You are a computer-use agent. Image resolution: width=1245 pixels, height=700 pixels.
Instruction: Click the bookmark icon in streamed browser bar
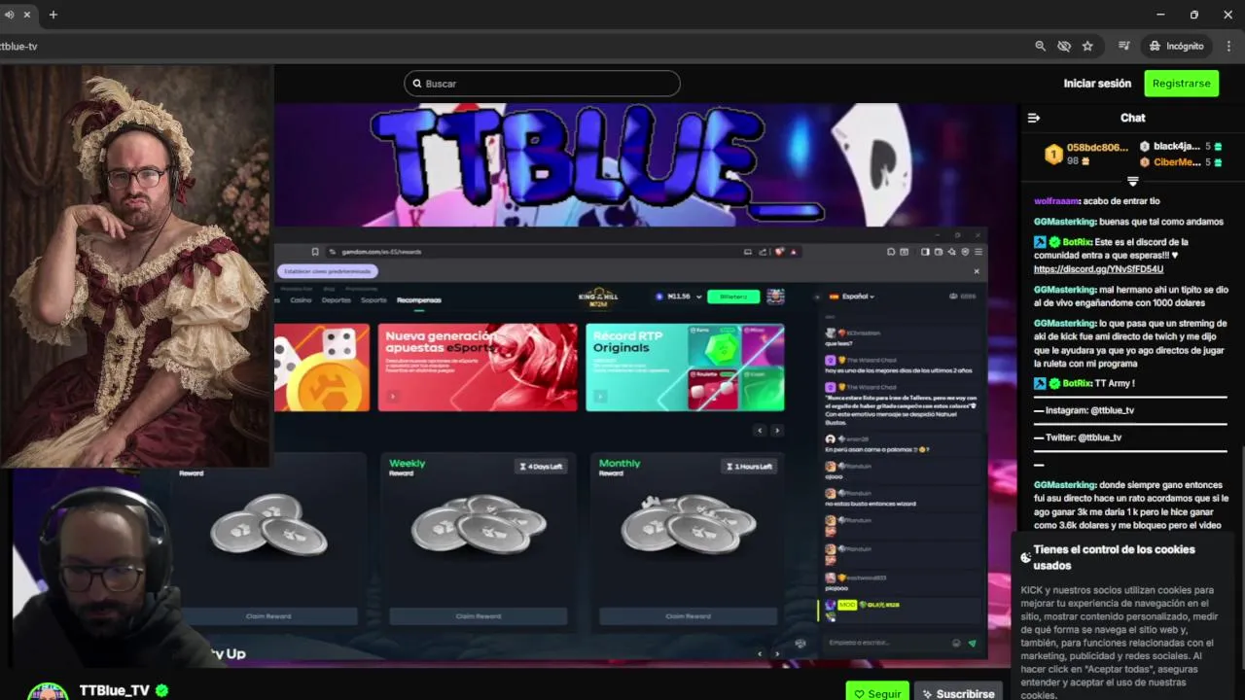[x=315, y=252]
